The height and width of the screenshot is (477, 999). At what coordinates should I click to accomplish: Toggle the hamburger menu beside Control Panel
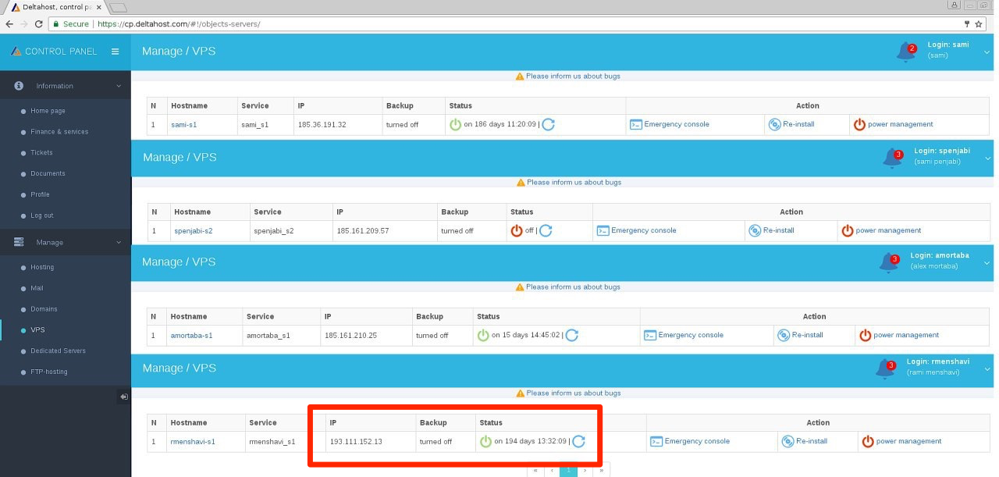115,52
